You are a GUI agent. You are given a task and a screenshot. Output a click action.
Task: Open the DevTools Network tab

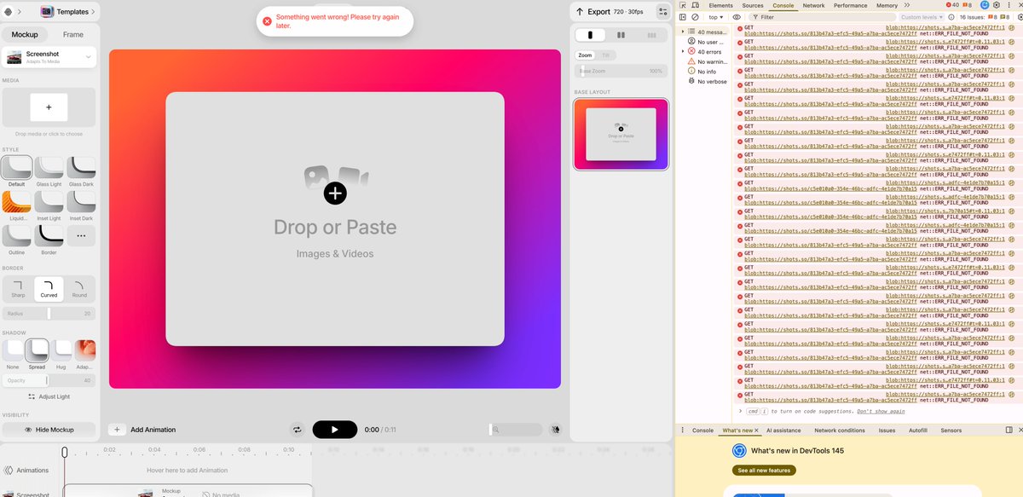[813, 5]
